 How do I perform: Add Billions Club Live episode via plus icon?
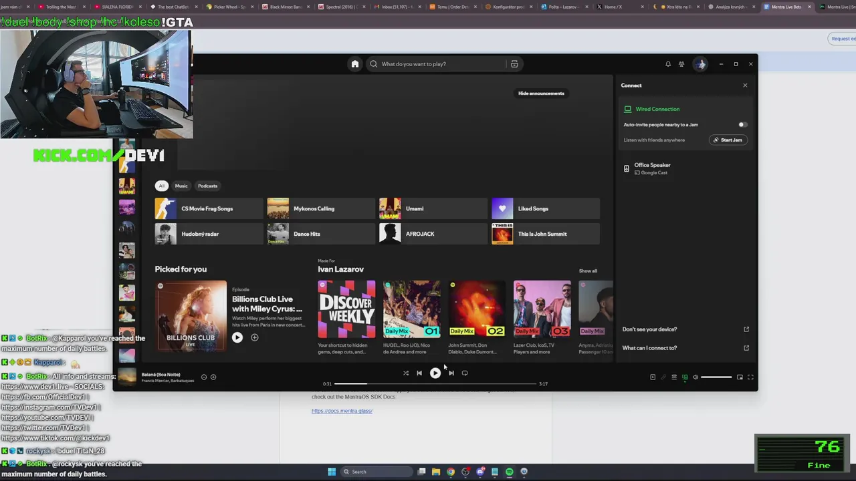(255, 337)
